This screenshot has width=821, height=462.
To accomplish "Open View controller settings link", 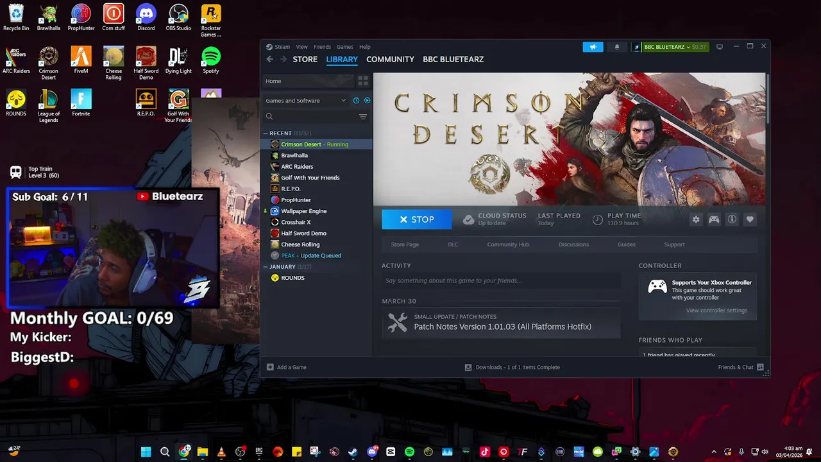I will tap(716, 311).
